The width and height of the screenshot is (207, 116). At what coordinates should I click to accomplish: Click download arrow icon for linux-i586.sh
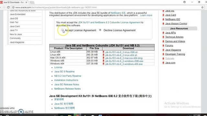click(x=103, y=52)
